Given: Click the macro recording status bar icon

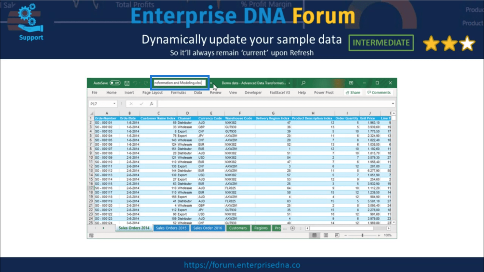Looking at the screenshot, I should pyautogui.click(x=91, y=235).
